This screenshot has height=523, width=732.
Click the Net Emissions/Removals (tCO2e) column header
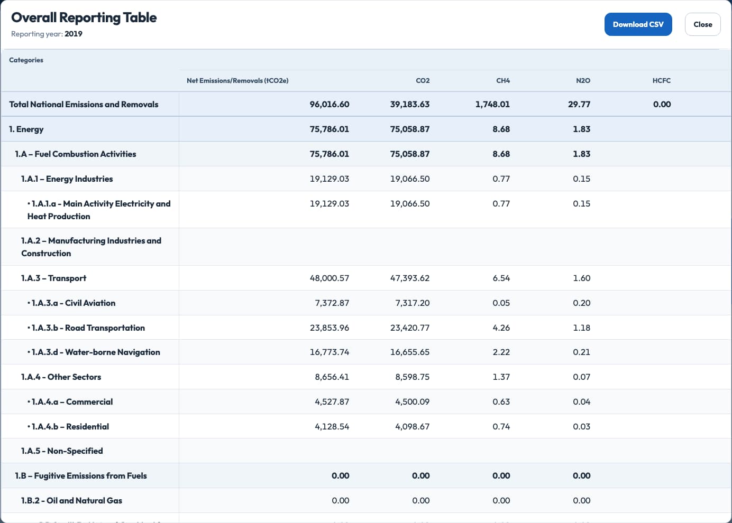237,80
